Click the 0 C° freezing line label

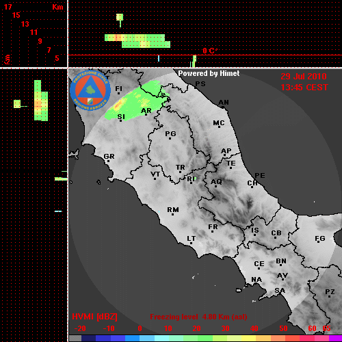click(x=210, y=51)
